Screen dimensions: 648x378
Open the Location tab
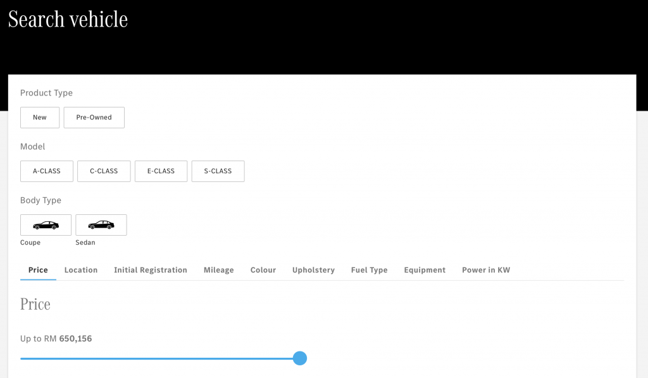81,270
